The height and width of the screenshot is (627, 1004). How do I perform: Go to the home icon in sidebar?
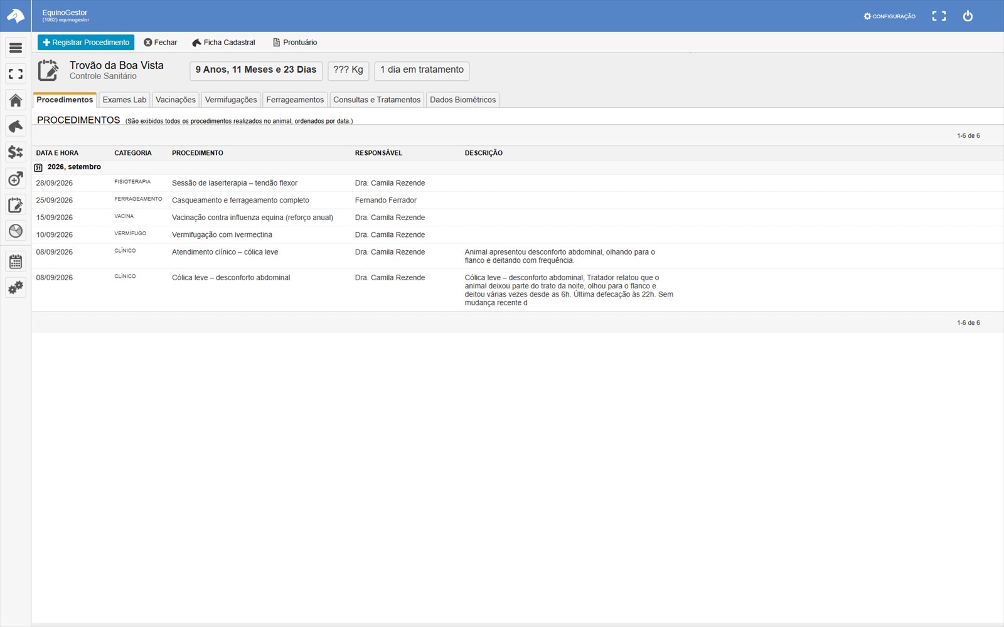16,100
